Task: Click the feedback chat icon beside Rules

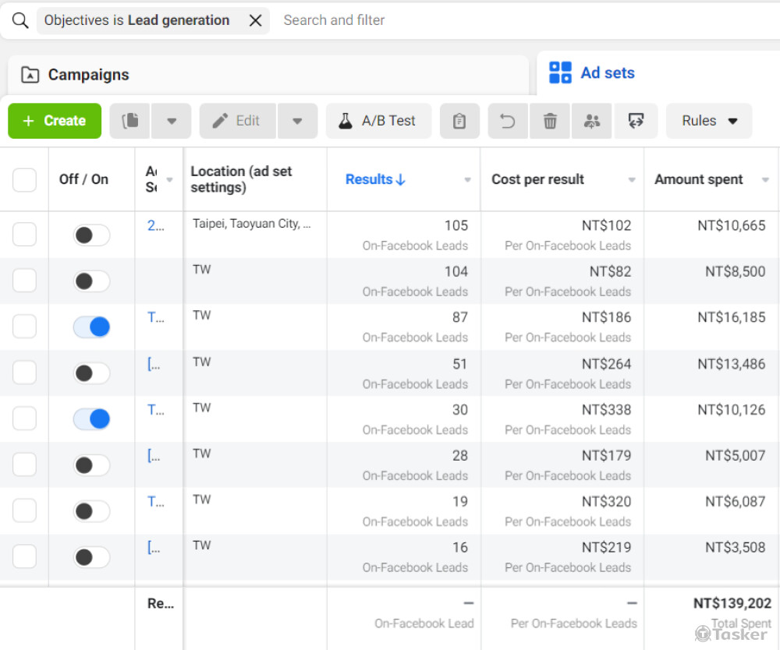Action: pos(636,121)
